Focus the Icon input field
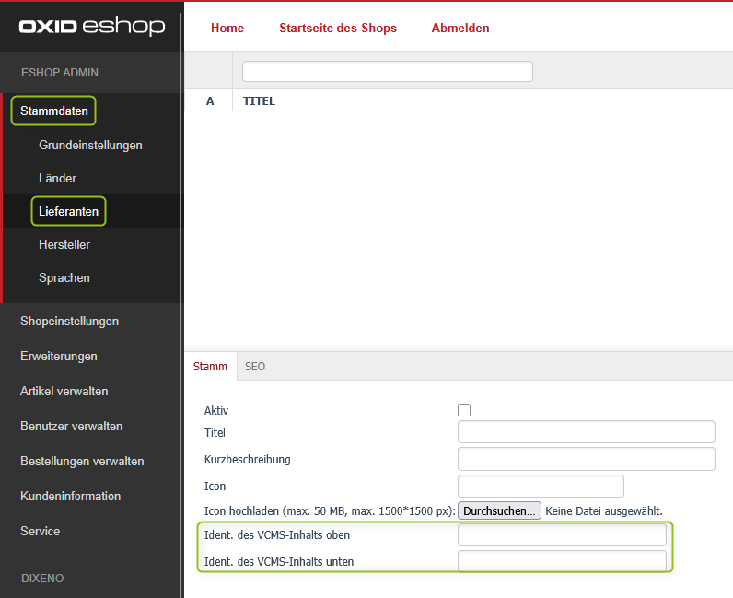733x598 pixels. click(541, 486)
